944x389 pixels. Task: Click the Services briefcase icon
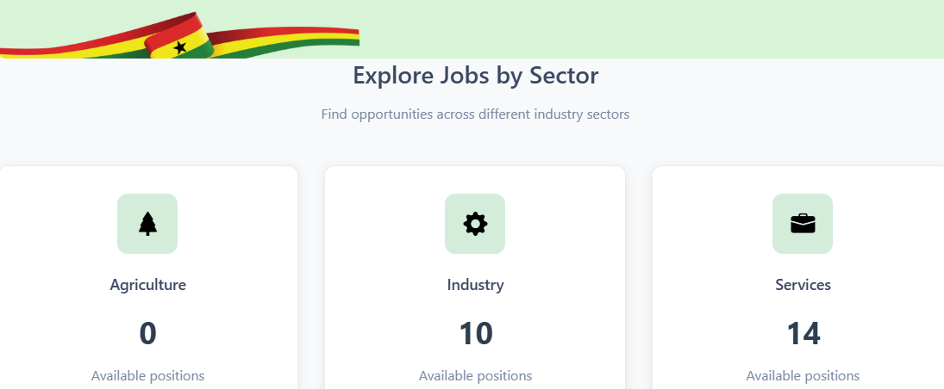(803, 224)
